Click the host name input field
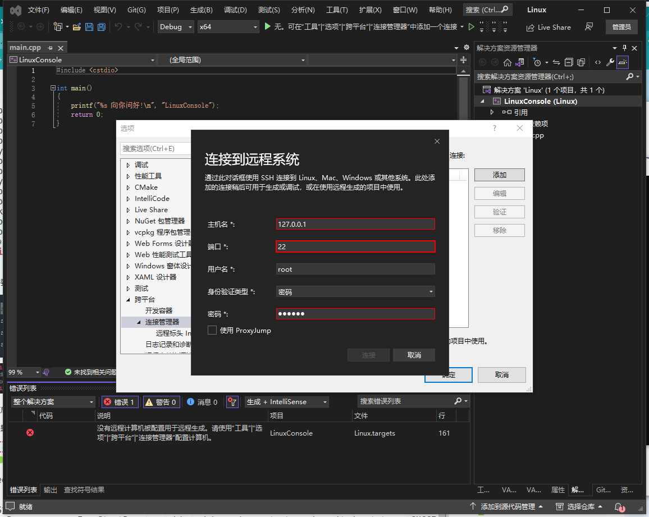This screenshot has width=649, height=517. [355, 225]
